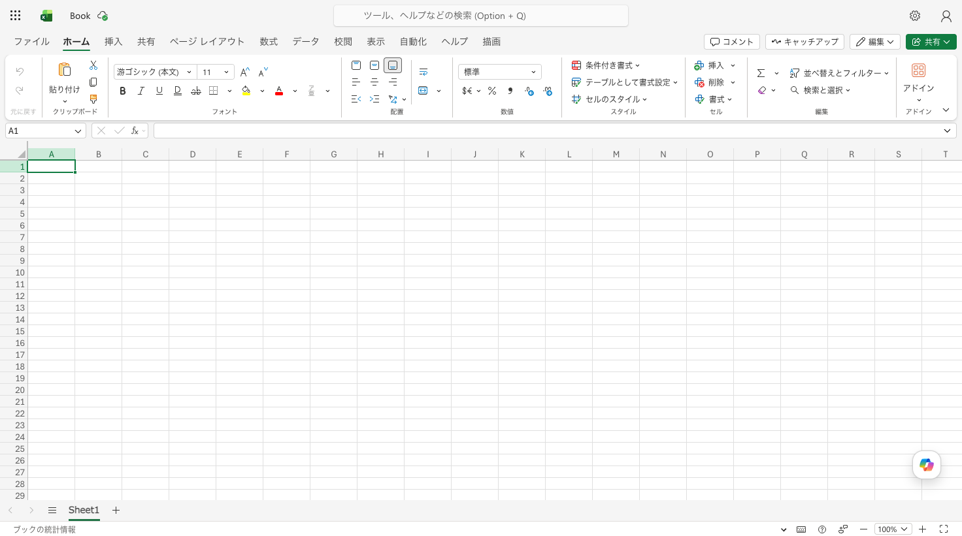Image resolution: width=962 pixels, height=536 pixels.
Task: Switch to the データ tab
Action: pos(306,41)
